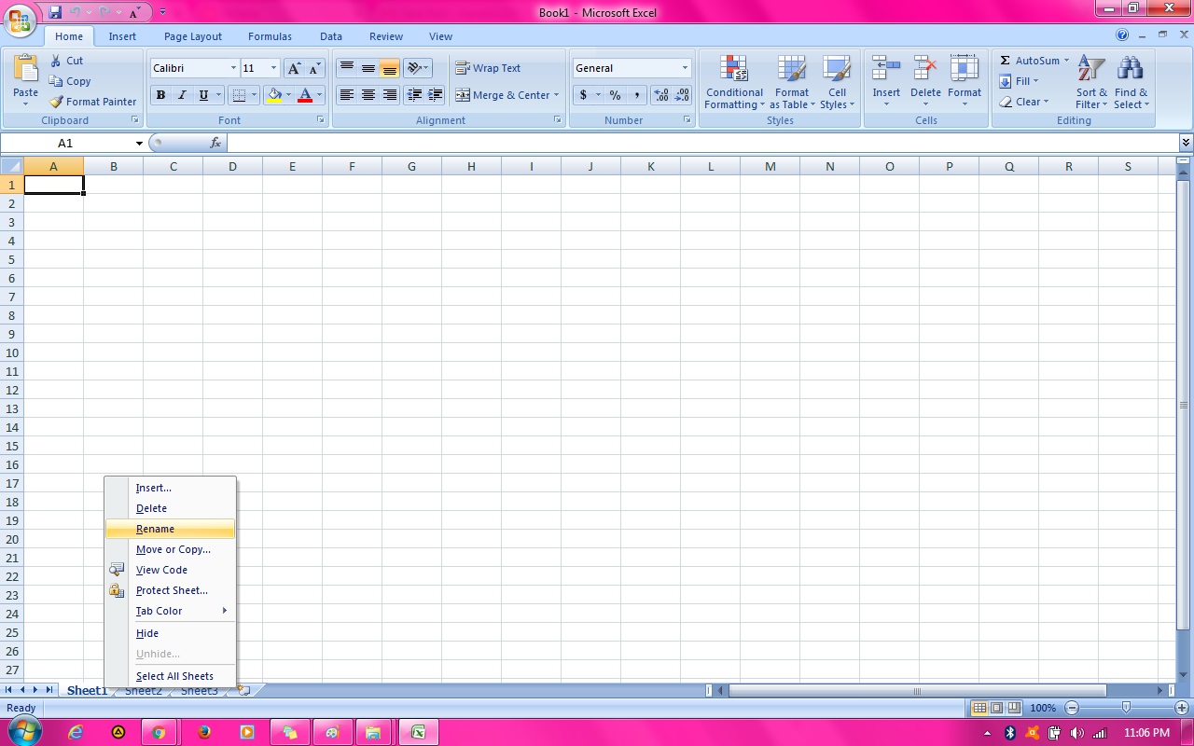
Task: Open Cell Styles gallery
Action: (x=837, y=82)
